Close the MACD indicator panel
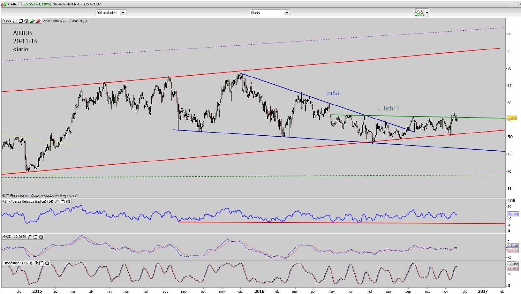The width and height of the screenshot is (521, 294). click(x=41, y=237)
